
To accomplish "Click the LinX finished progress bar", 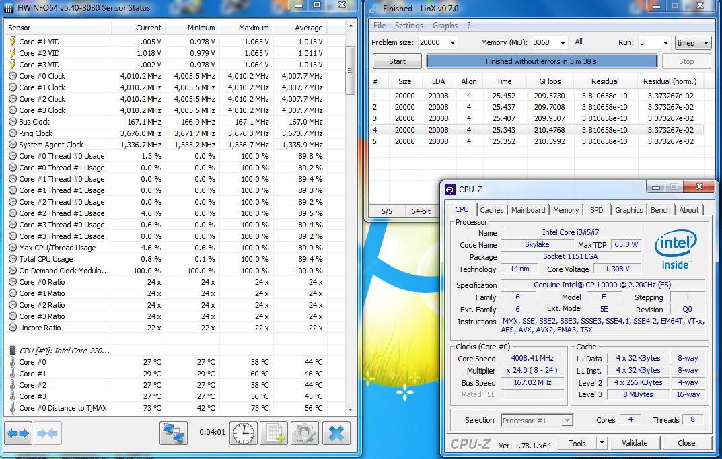I will 542,61.
